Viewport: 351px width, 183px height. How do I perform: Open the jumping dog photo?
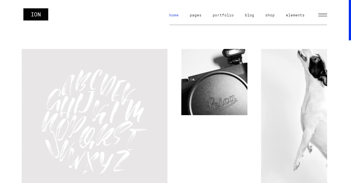(294, 116)
